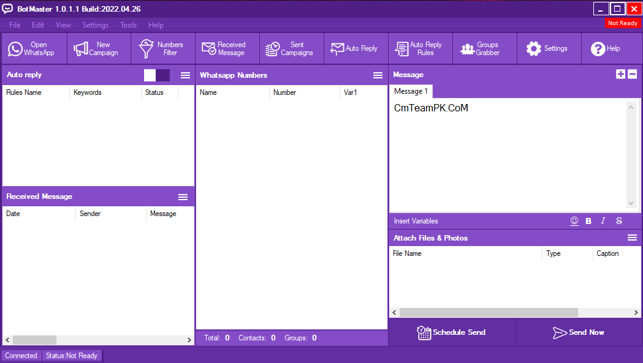The height and width of the screenshot is (363, 643).
Task: Click the Not Ready status badge
Action: coord(623,23)
